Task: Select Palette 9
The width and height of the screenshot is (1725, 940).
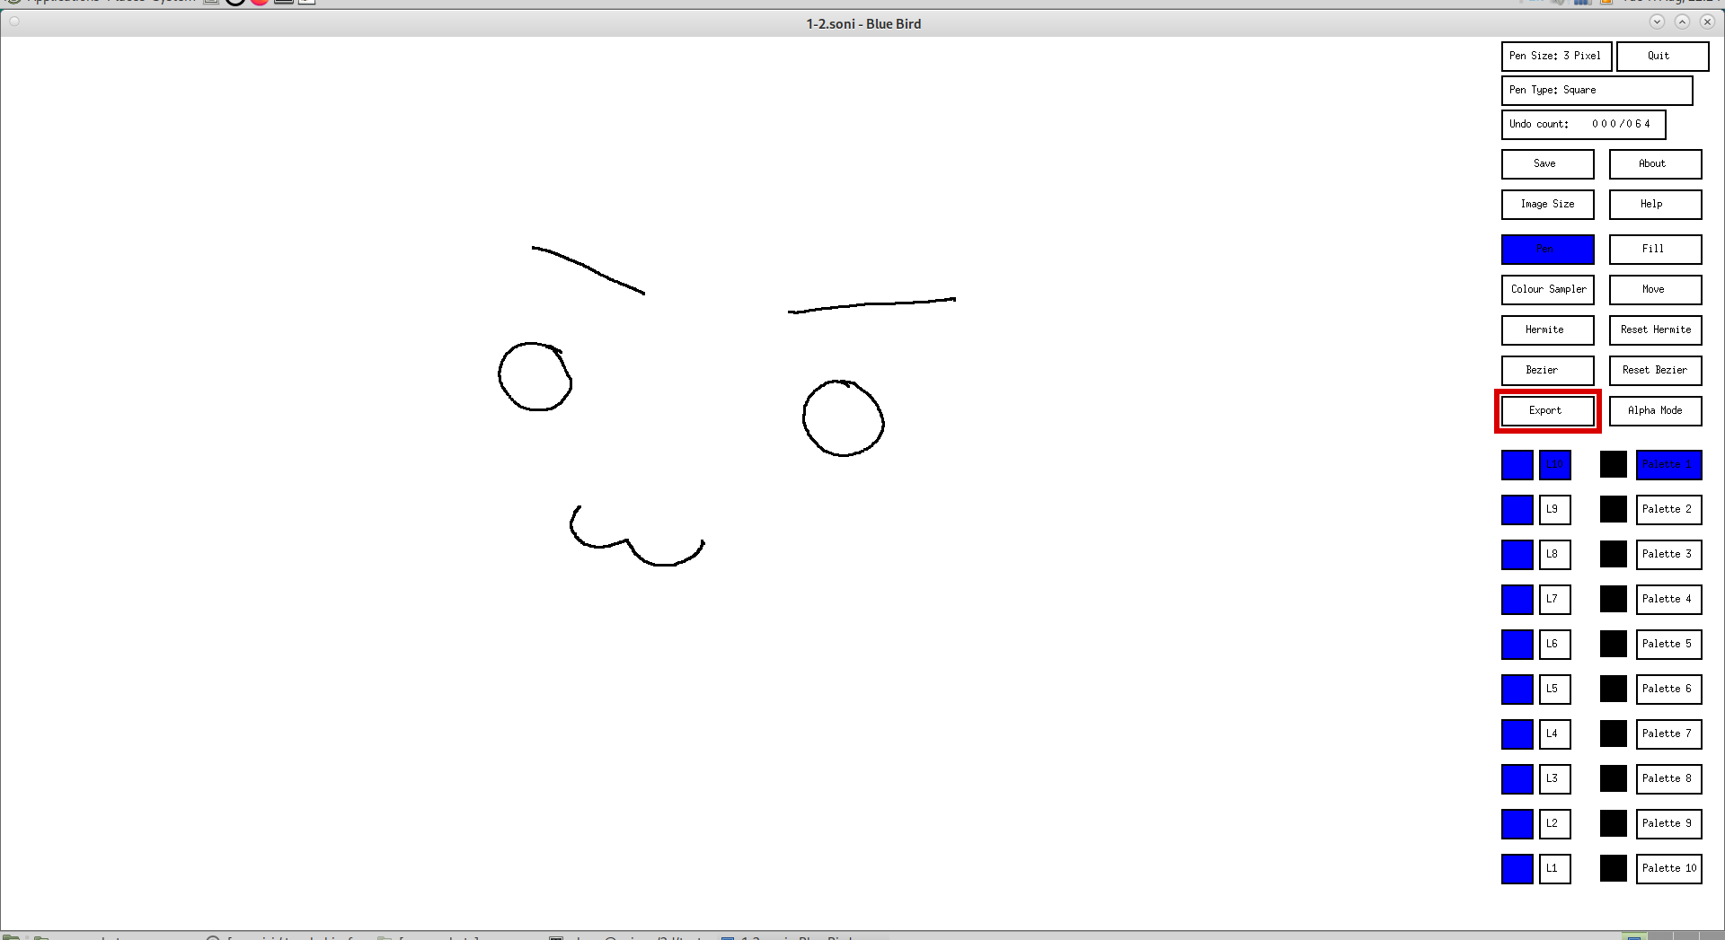Action: coord(1668,823)
